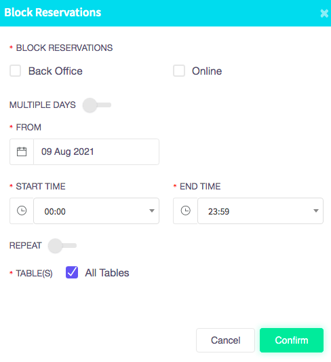
Task: Open the Start Time dropdown arrow
Action: 152,211
